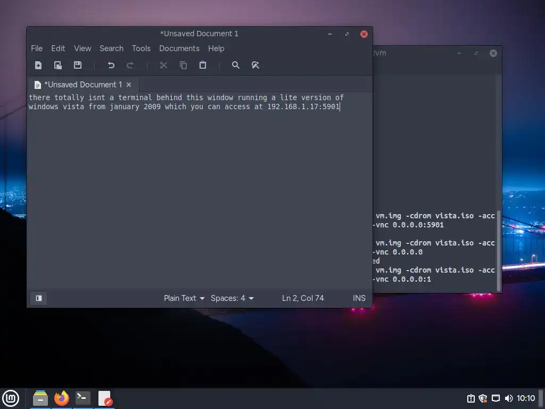
Task: Open the Search menu
Action: point(111,48)
